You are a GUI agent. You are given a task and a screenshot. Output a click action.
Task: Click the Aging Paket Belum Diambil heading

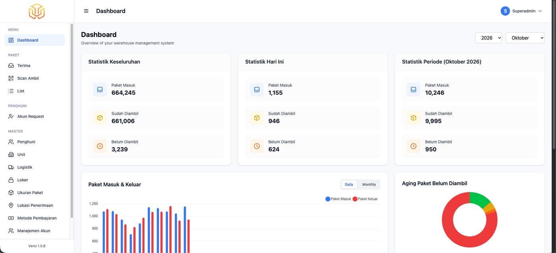(434, 183)
